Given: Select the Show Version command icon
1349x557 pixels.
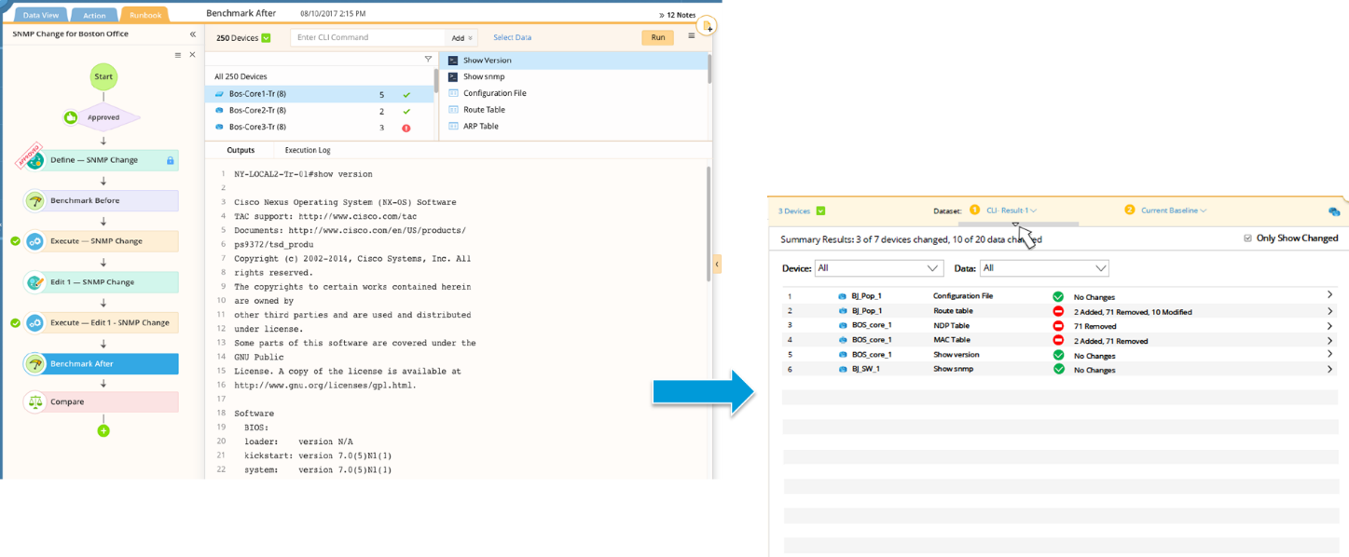Looking at the screenshot, I should 452,60.
